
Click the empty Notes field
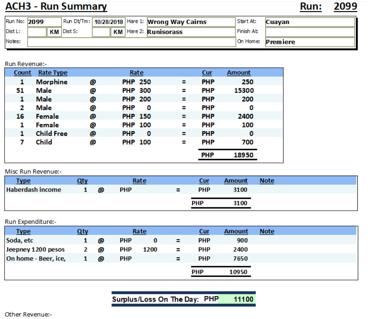(131, 42)
